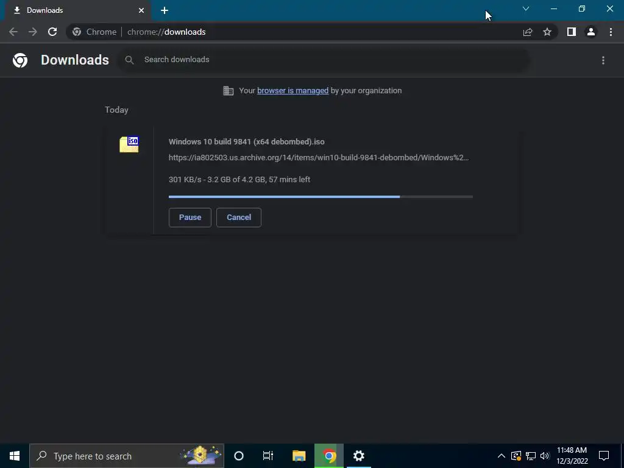
Task: Open File Explorer from the taskbar
Action: click(299, 456)
